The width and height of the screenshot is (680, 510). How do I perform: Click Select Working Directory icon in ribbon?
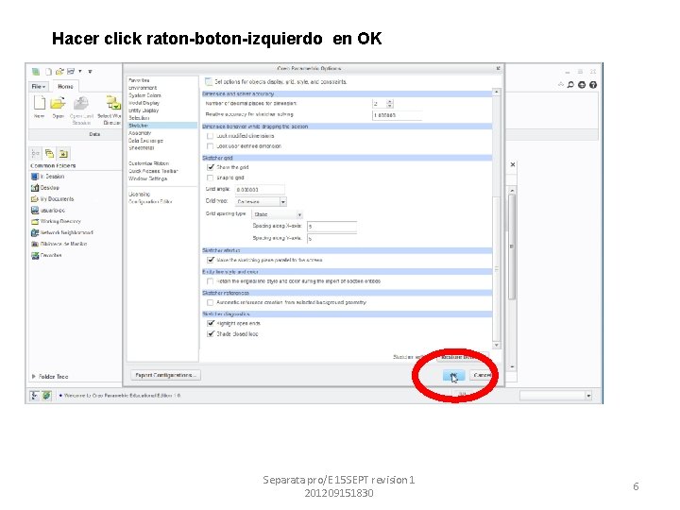coord(113,103)
